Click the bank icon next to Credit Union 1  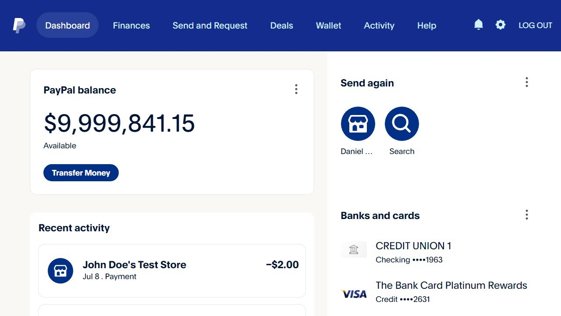[x=354, y=249]
